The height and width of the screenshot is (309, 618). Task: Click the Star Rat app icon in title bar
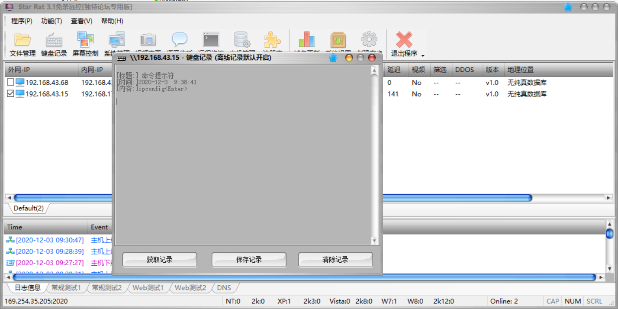click(9, 7)
